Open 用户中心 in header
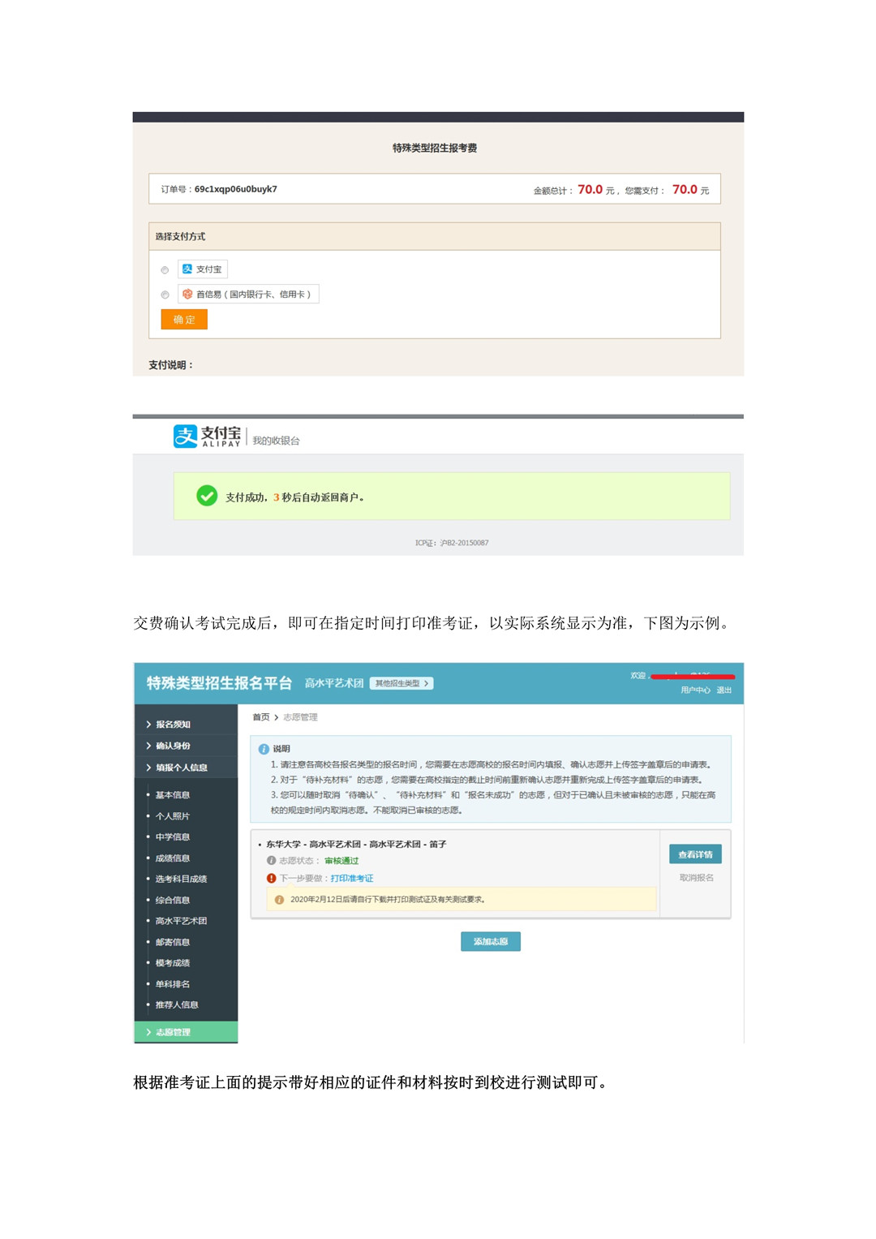The height and width of the screenshot is (1239, 876). (695, 690)
